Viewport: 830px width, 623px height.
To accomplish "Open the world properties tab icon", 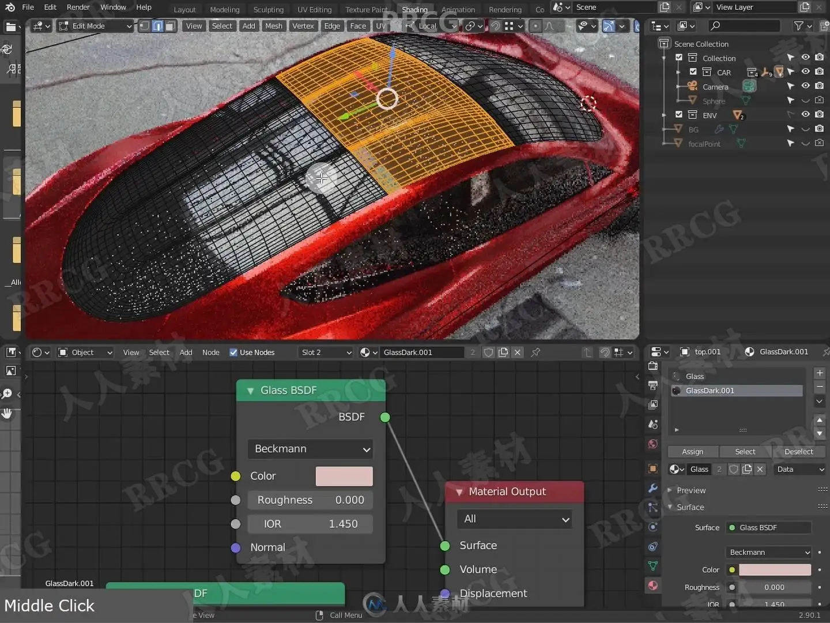I will tap(653, 444).
